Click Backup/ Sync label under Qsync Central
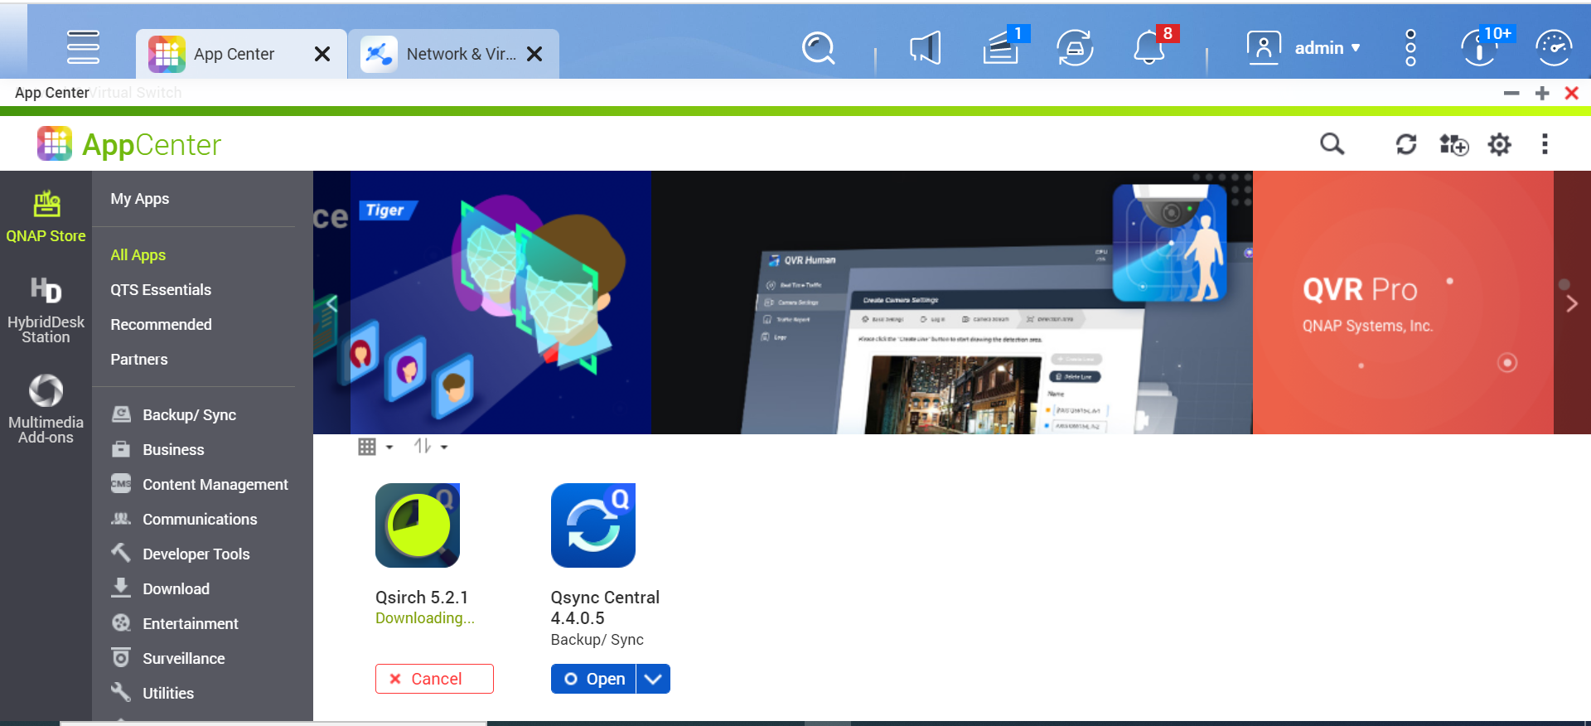Screen dimensions: 1591x726 pyautogui.click(x=597, y=640)
